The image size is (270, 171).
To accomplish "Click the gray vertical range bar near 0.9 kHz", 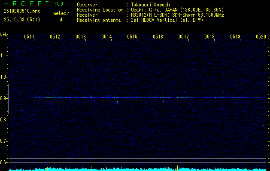I will (8, 99).
